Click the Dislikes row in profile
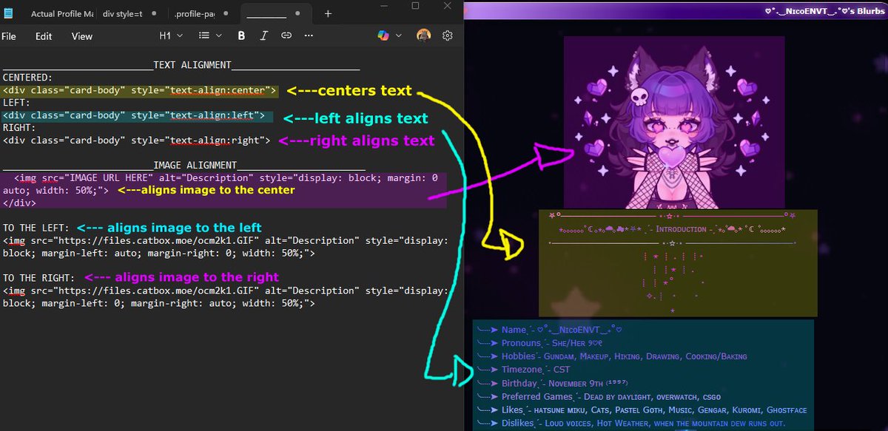Screen dimensions: 888x431 point(630,423)
